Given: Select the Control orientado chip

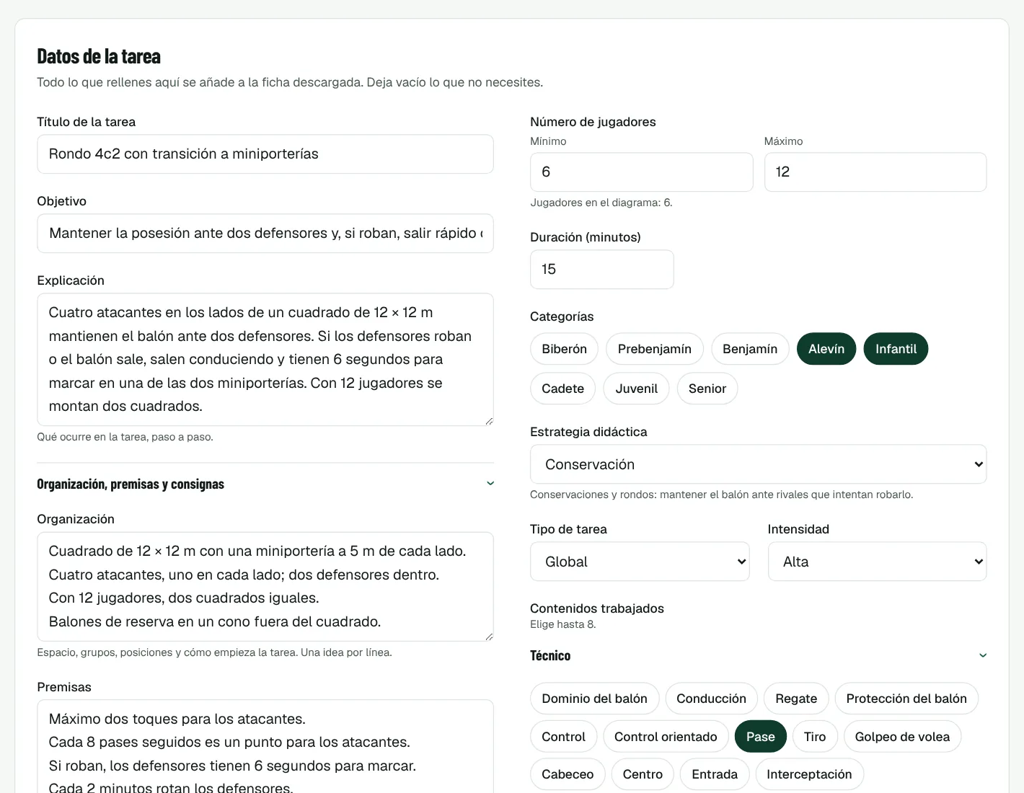Looking at the screenshot, I should tap(666, 737).
